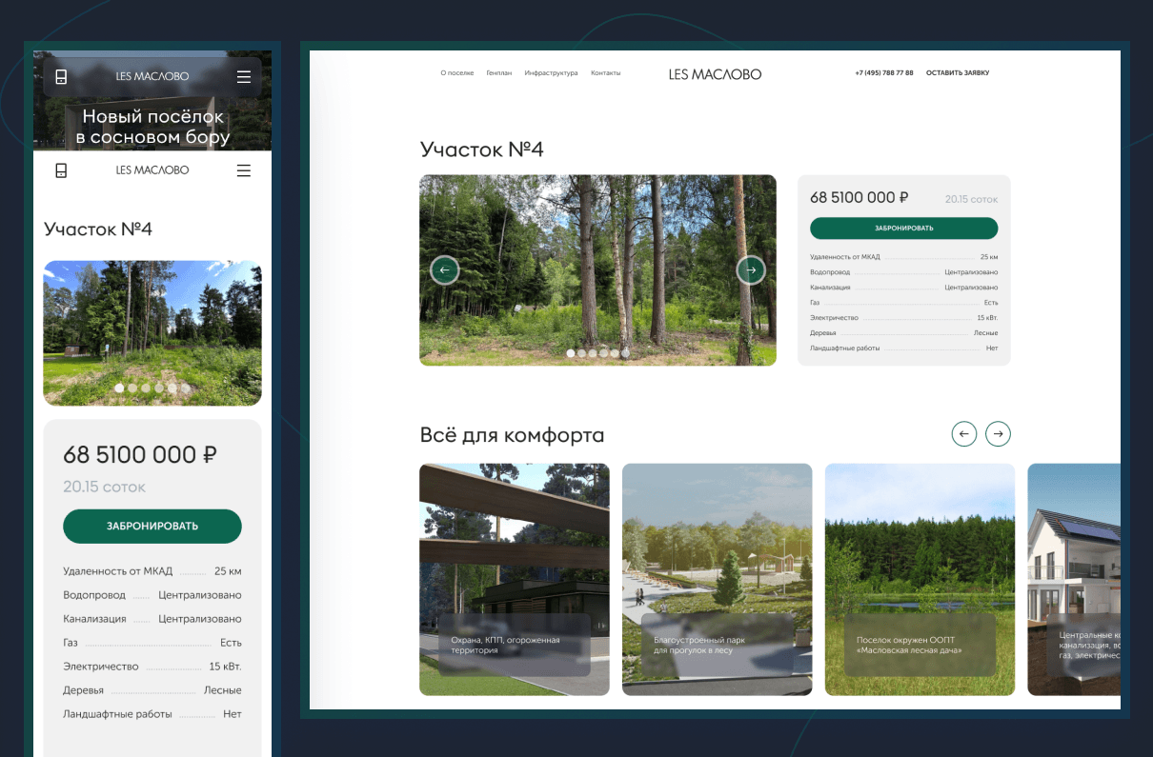Open hamburger menu in white mobile header
Viewport: 1153px width, 757px height.
click(x=244, y=170)
